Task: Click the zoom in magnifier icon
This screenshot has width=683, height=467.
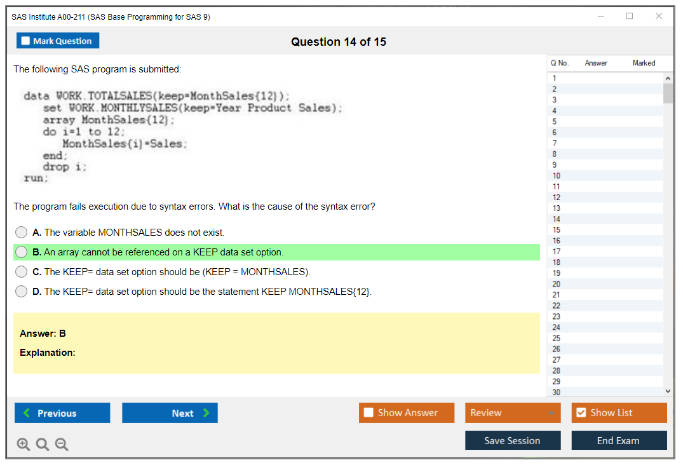Action: click(24, 445)
